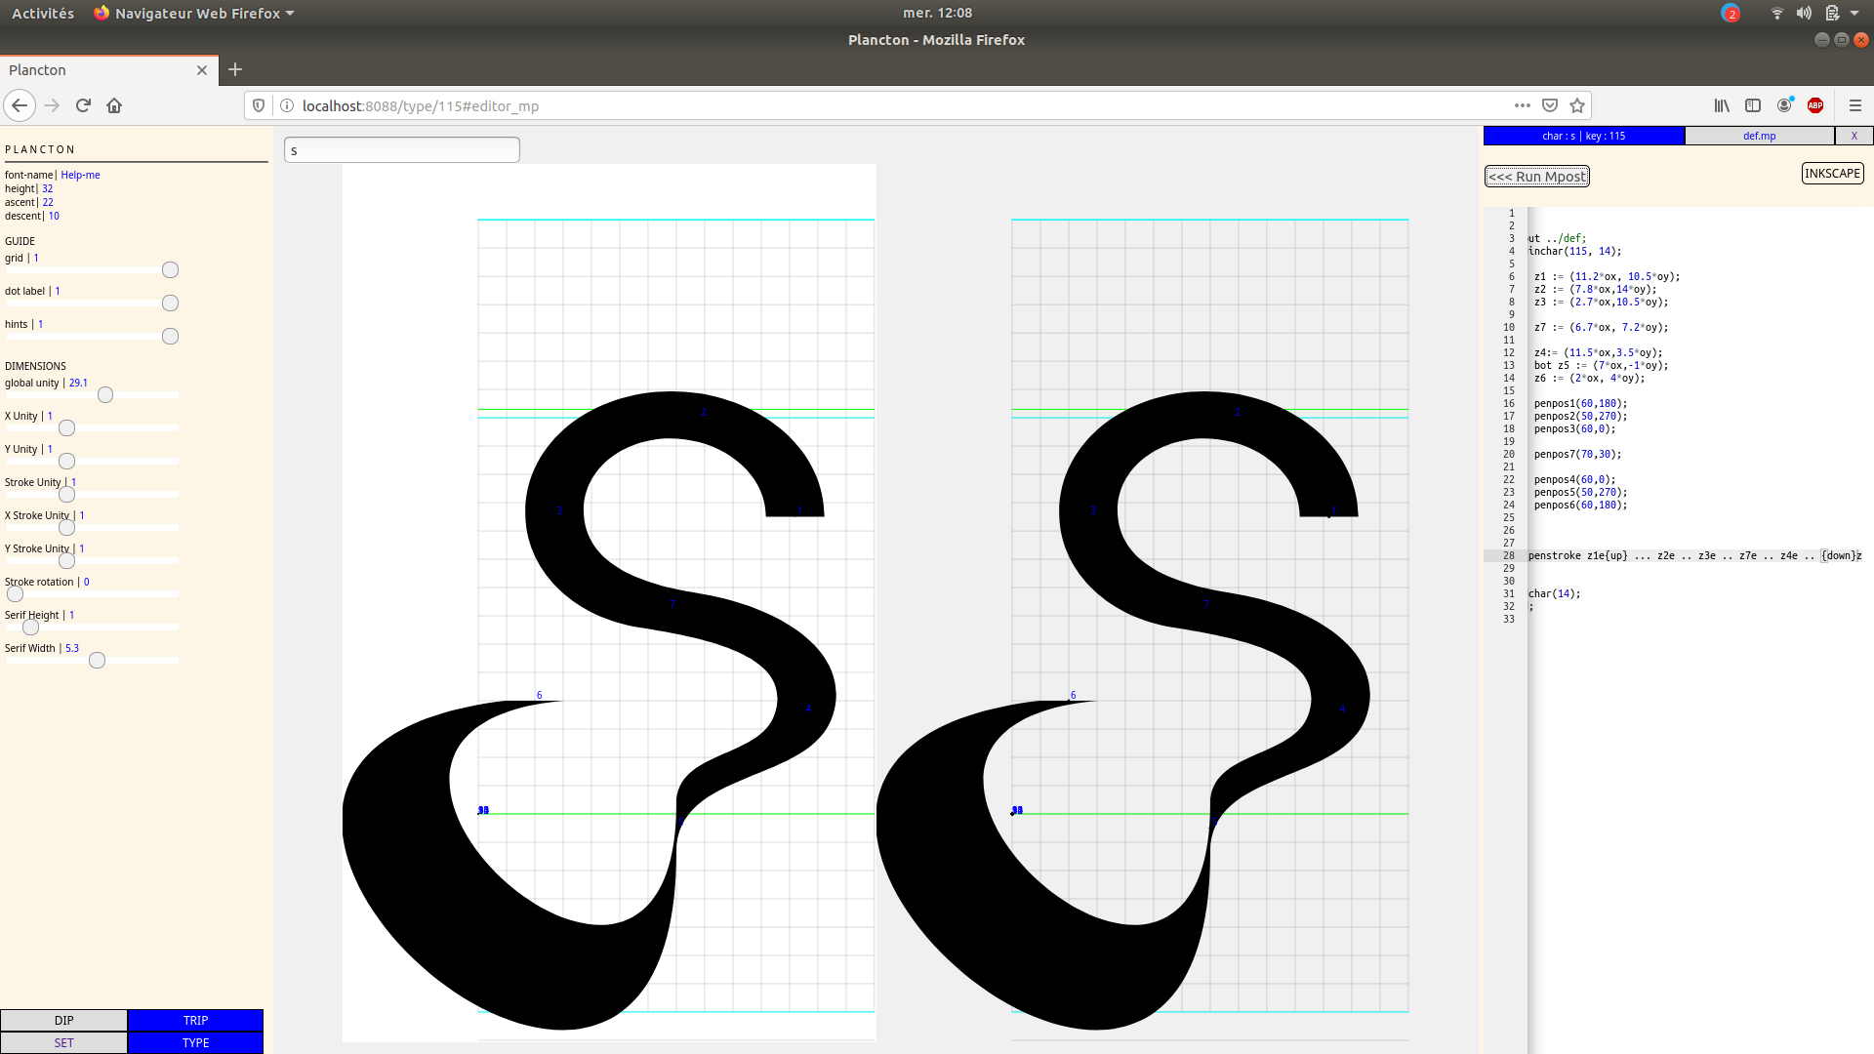Open Firefox hamburger menu
Viewport: 1874px width, 1054px height.
(x=1855, y=105)
